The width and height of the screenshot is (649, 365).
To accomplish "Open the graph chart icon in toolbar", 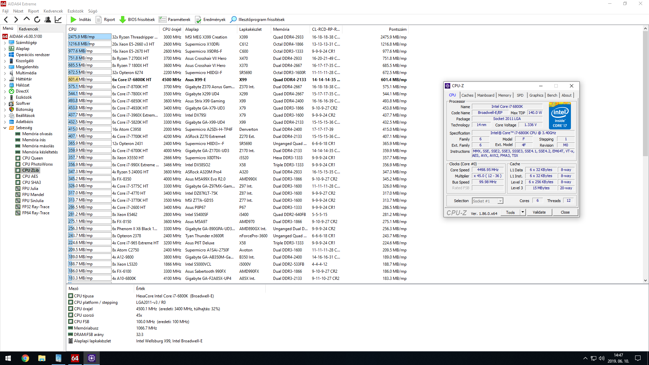I will (58, 20).
